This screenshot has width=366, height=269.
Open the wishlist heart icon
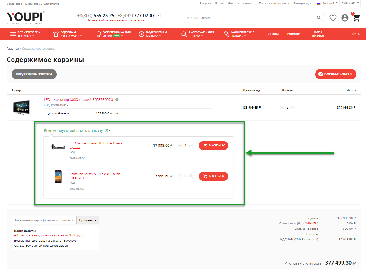tap(333, 18)
